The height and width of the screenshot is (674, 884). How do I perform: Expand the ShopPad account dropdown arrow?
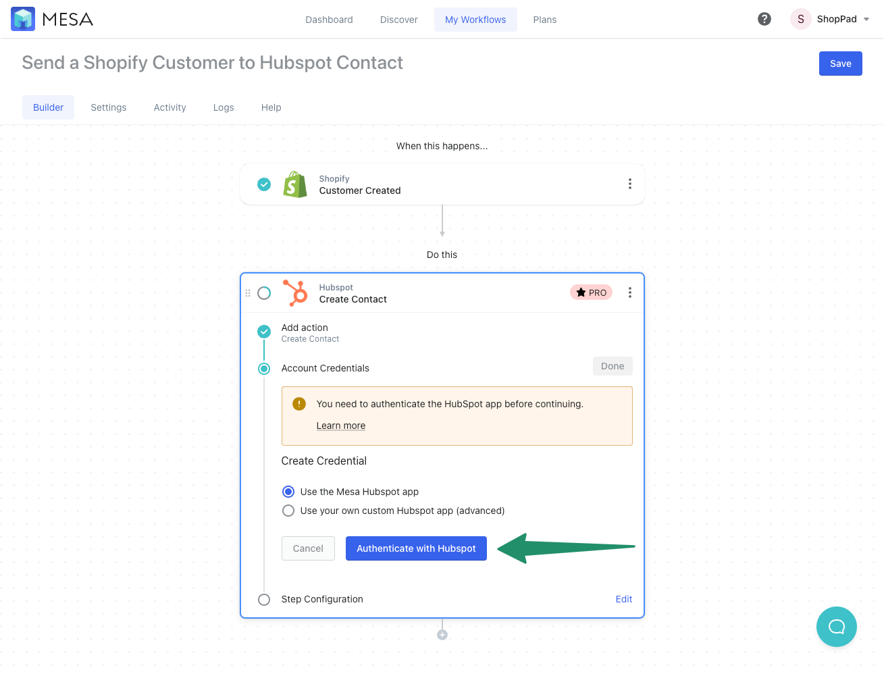[866, 19]
